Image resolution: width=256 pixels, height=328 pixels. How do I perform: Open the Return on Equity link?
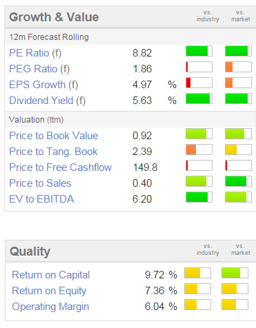(49, 291)
